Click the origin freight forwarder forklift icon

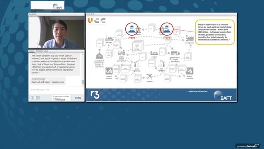coord(121,53)
